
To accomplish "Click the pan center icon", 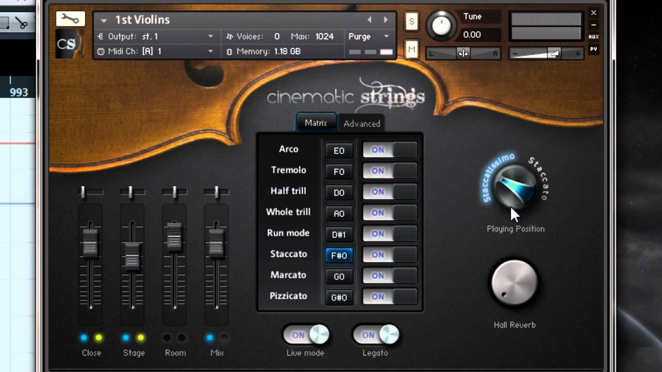I will (x=463, y=53).
